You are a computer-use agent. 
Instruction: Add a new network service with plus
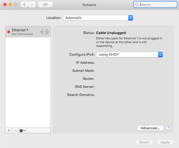(x=9, y=131)
